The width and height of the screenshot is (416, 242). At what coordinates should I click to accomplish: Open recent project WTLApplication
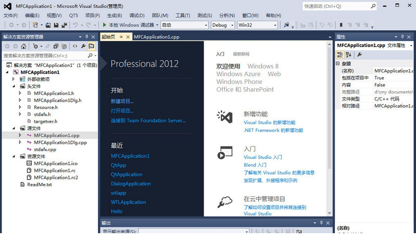129,202
